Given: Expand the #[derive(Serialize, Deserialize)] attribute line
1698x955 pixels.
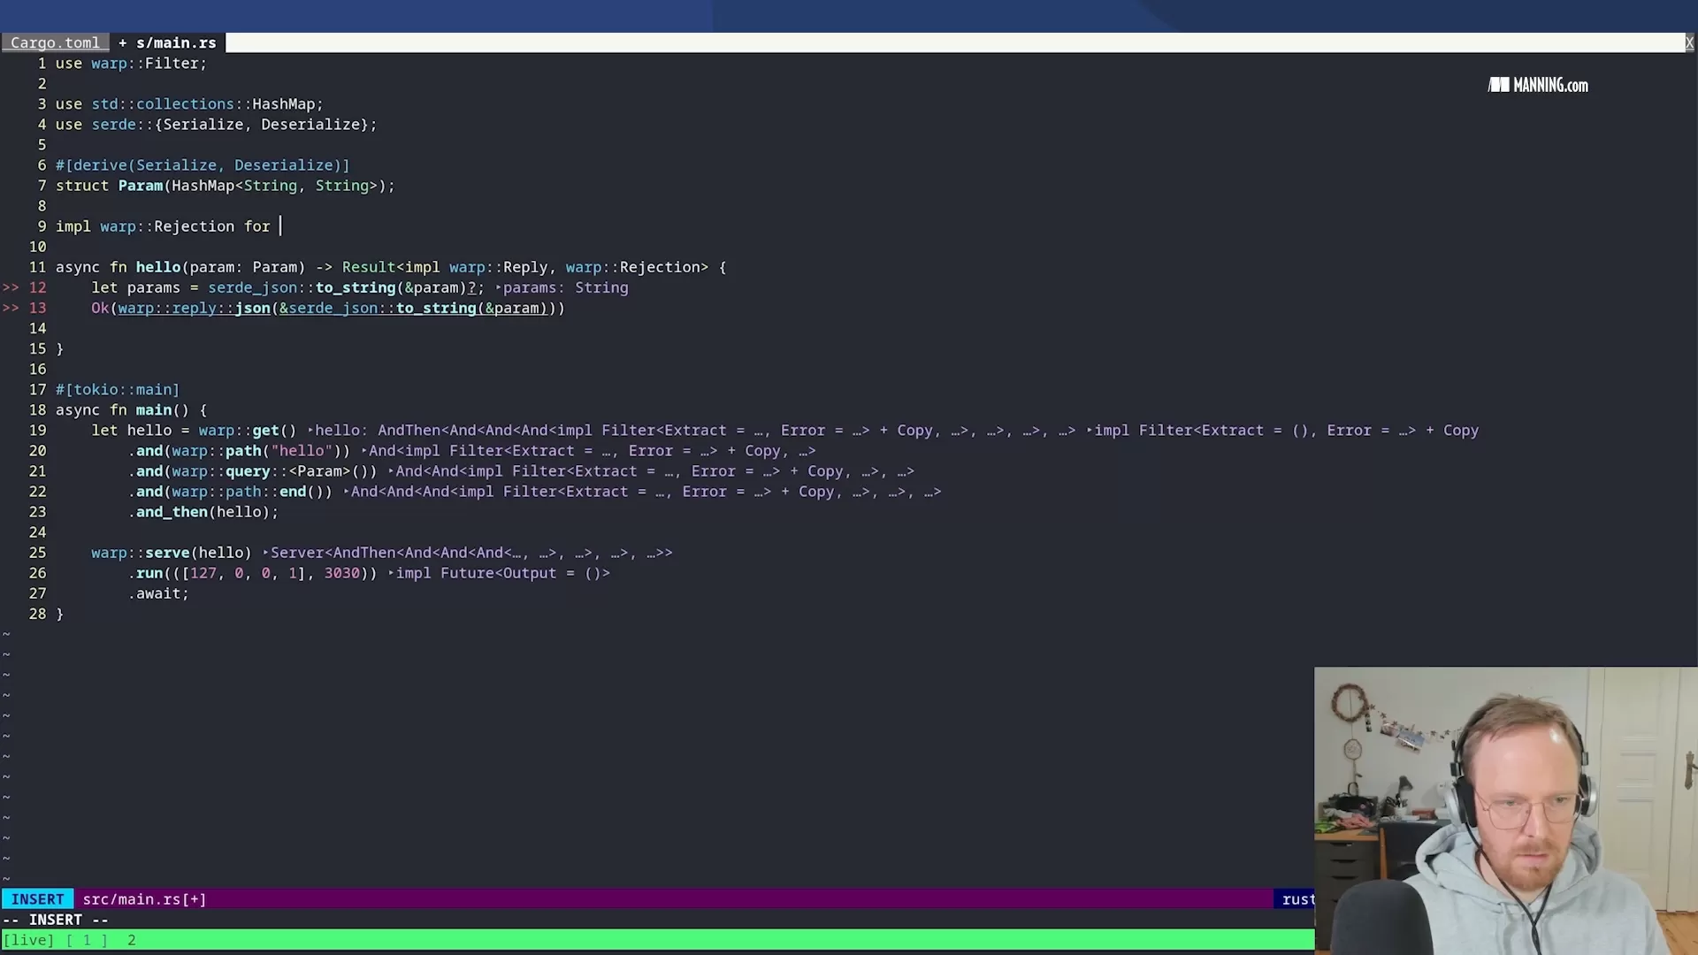Looking at the screenshot, I should point(203,165).
